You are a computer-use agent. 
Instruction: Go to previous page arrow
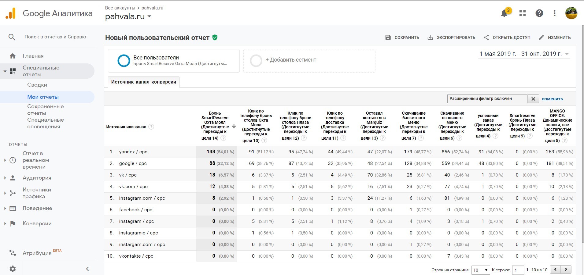tap(556, 270)
